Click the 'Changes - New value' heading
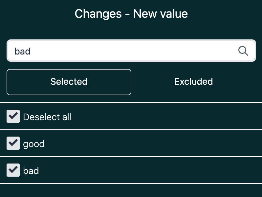 pyautogui.click(x=131, y=14)
